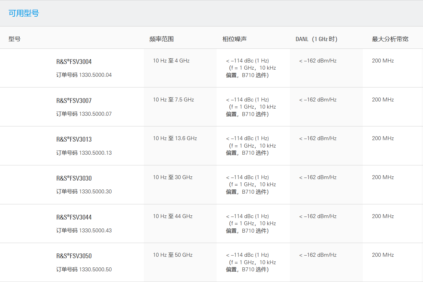Click the 相位噪声 column header
423x282 pixels.
pyautogui.click(x=234, y=39)
